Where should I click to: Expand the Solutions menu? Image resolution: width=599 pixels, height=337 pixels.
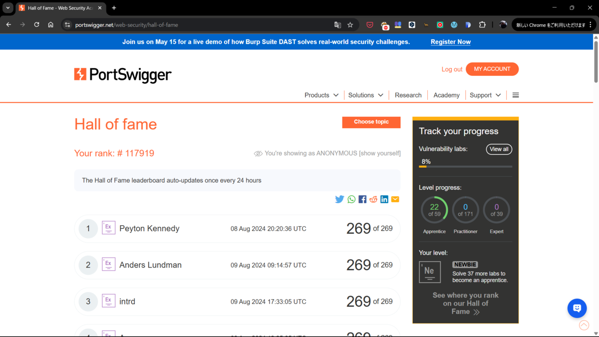click(366, 95)
